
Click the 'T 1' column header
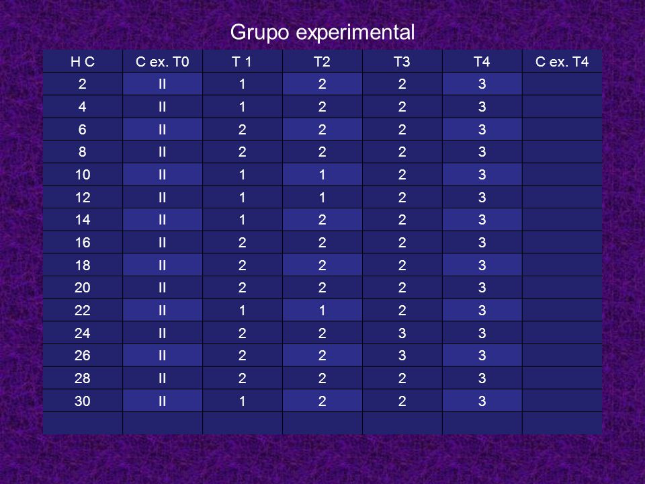point(243,61)
